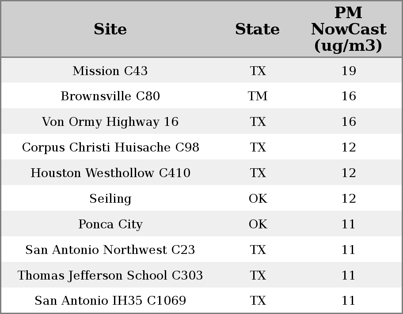Click Houston Westhollow C410 site name

coord(110,173)
